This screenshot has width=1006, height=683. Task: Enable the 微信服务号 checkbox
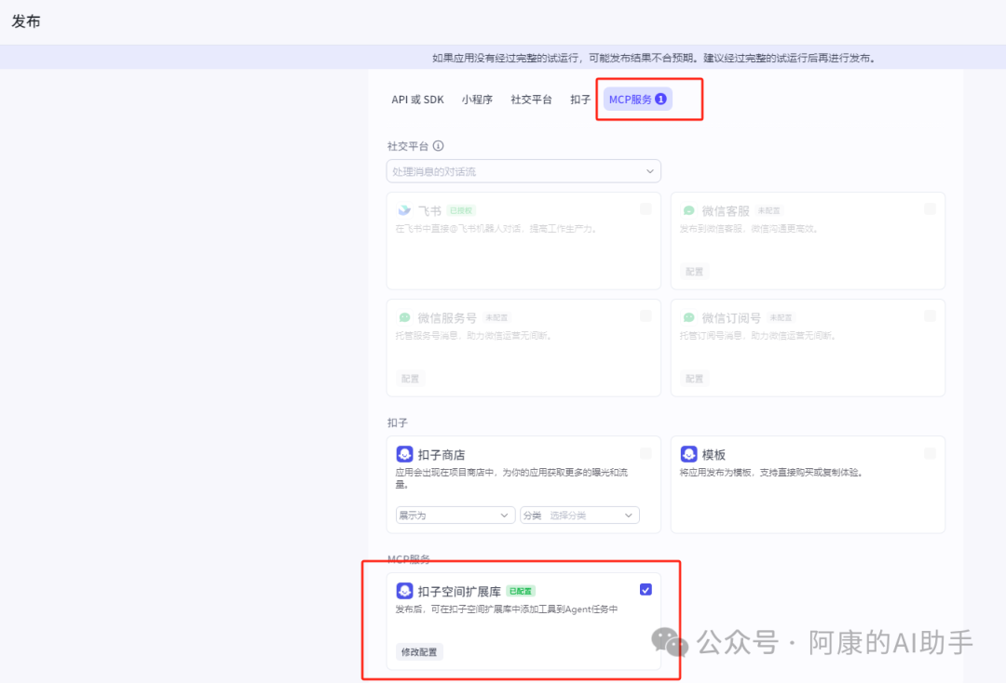pyautogui.click(x=646, y=315)
